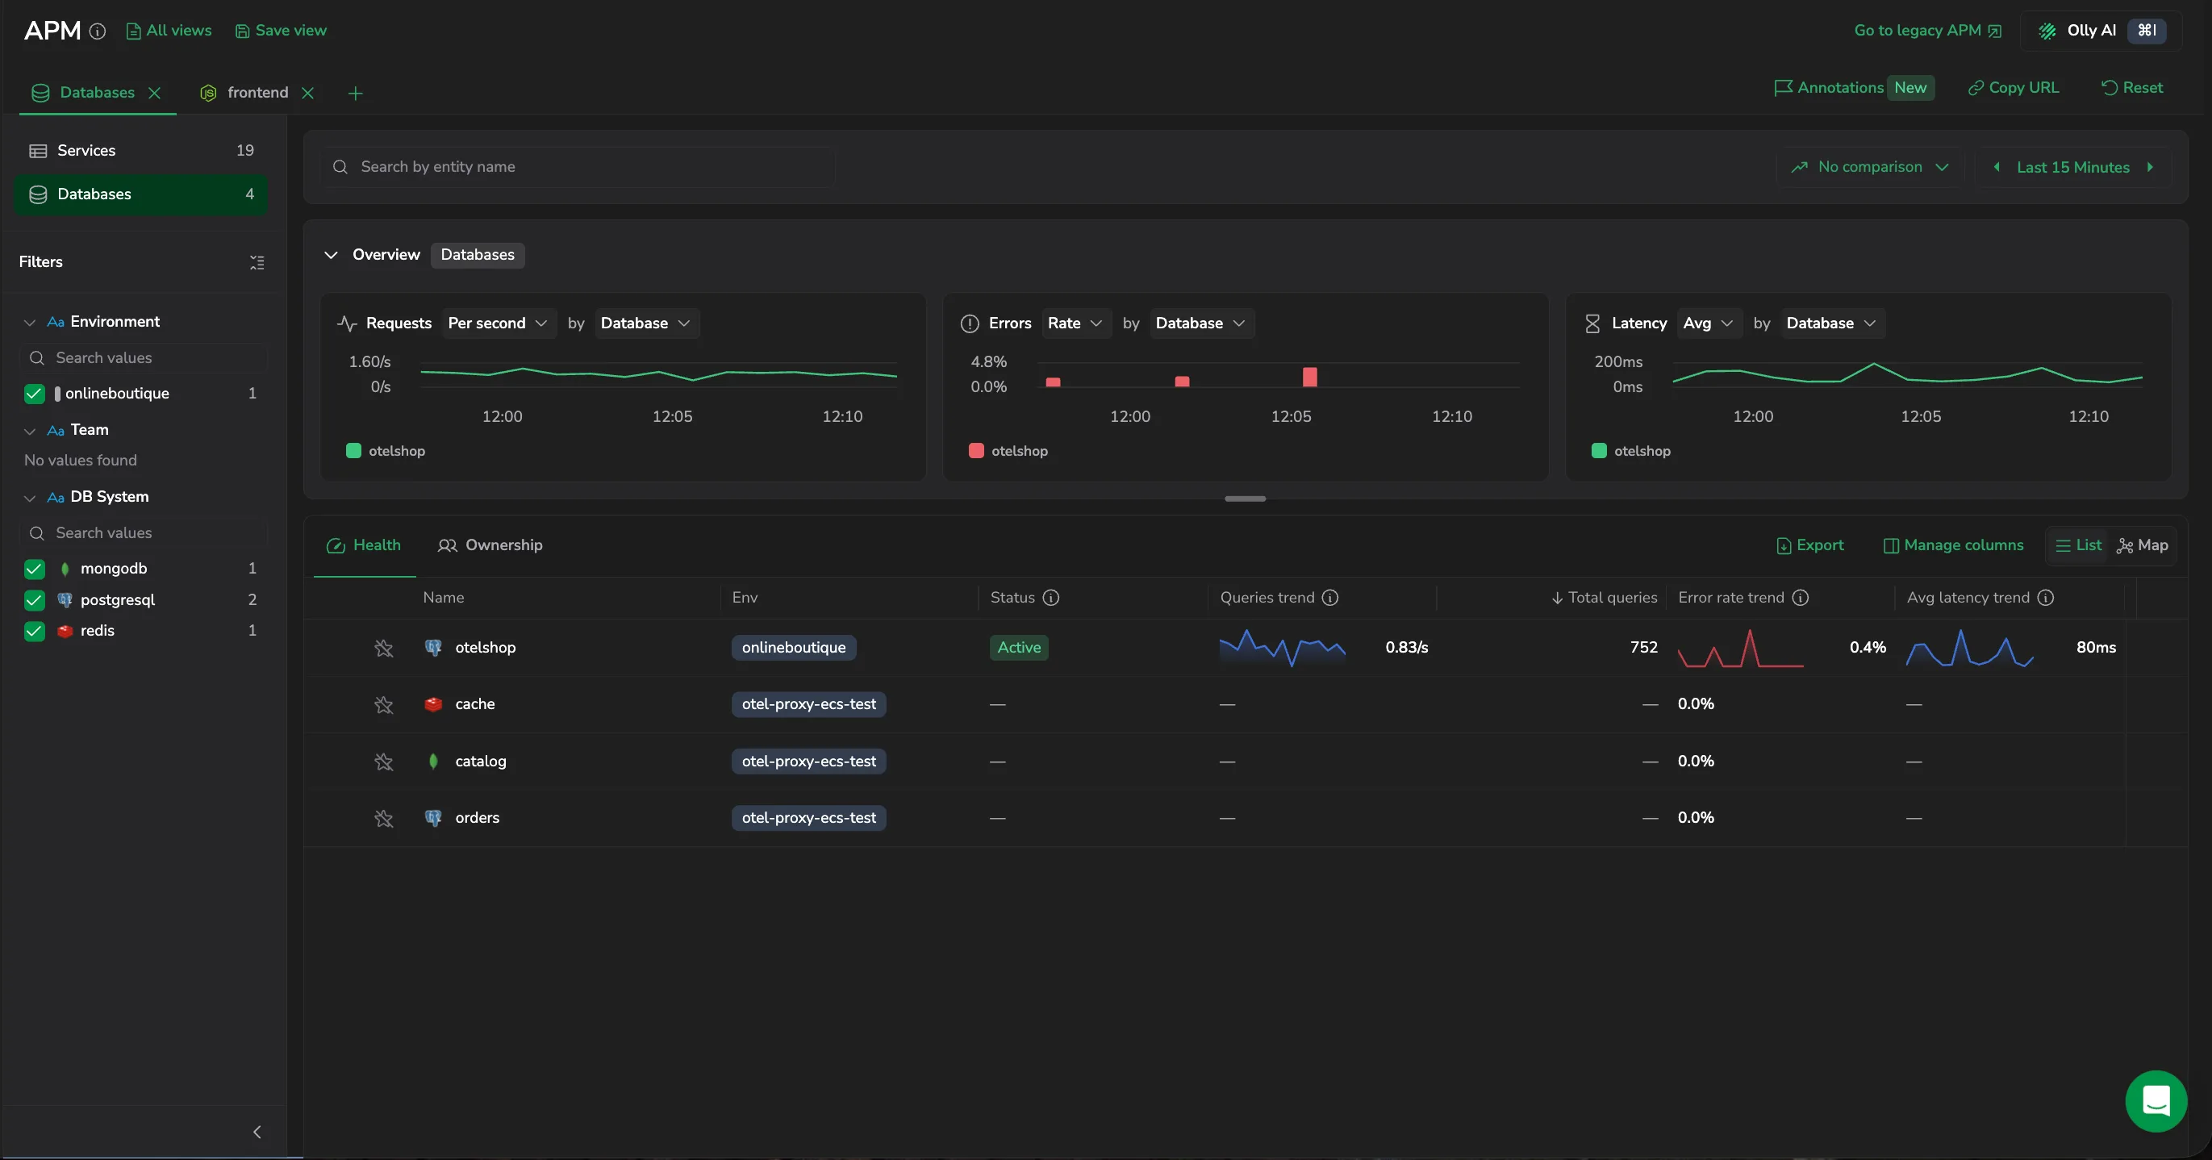Open Manage columns
The width and height of the screenshot is (2212, 1160).
tap(1954, 545)
